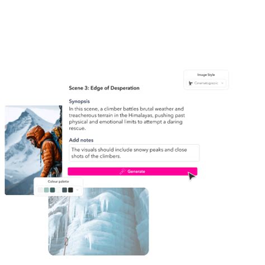Open the orange-jacket climber image
Image resolution: width=265 pixels, height=265 pixels.
34,141
